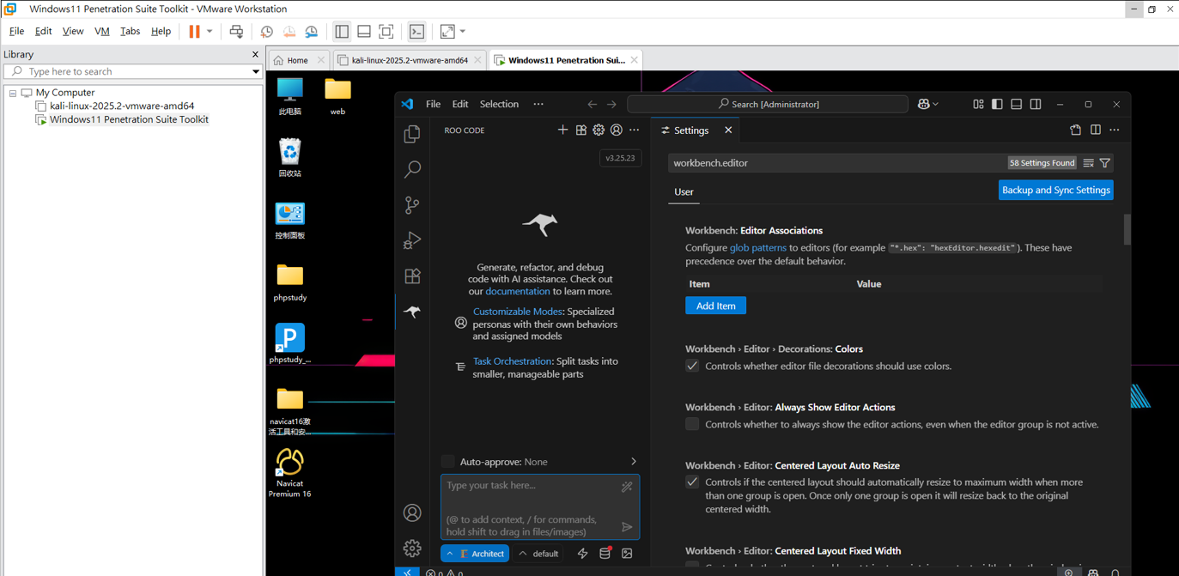Open Customize Layout icon in VS Code title bar
The height and width of the screenshot is (576, 1179).
(978, 104)
